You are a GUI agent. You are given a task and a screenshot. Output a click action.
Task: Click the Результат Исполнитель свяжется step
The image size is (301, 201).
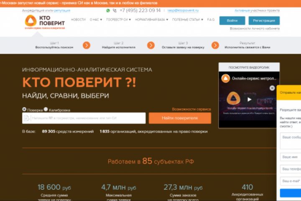coord(247,45)
